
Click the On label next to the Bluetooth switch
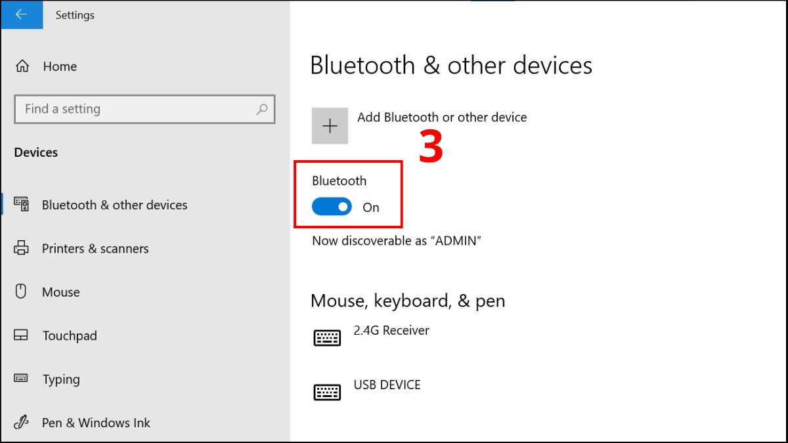point(371,207)
